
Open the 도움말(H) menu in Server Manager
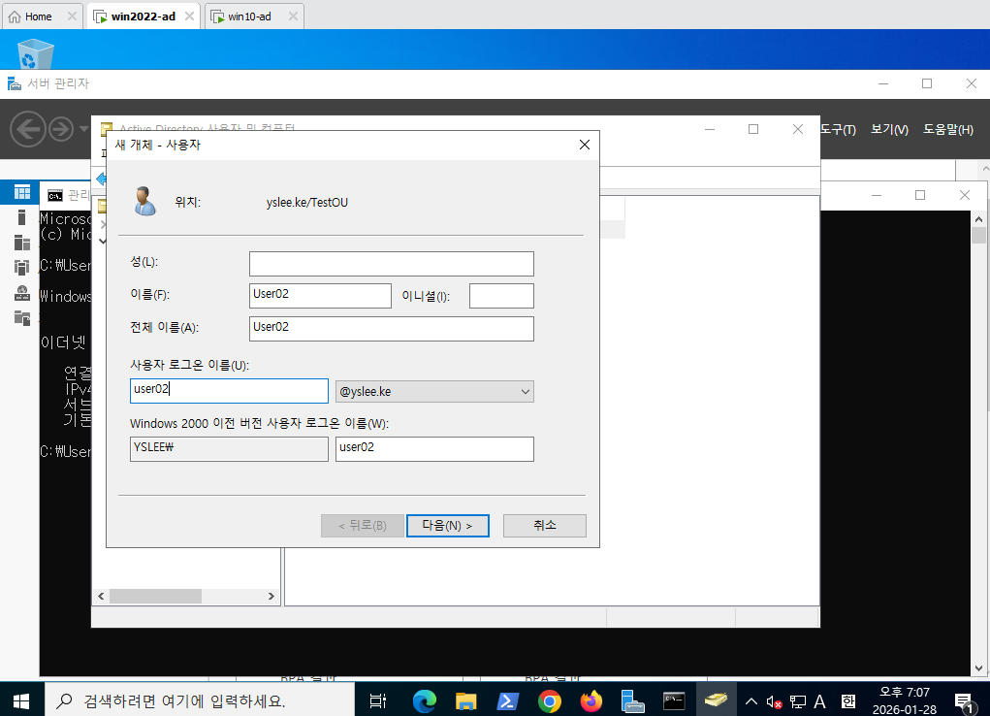tap(947, 130)
